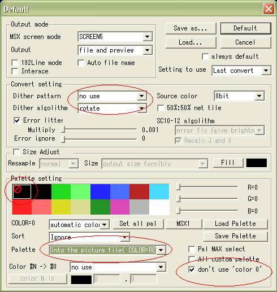Enable Pal MAX select checkbox

click(x=192, y=249)
